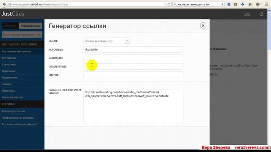Open the chat bubble icon in toolbar
Screen dimensions: 271x152
point(258,4)
